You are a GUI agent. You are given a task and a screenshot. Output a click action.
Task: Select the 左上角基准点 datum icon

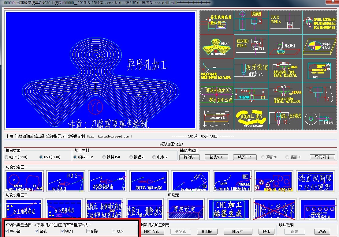pyautogui.click(x=24, y=209)
